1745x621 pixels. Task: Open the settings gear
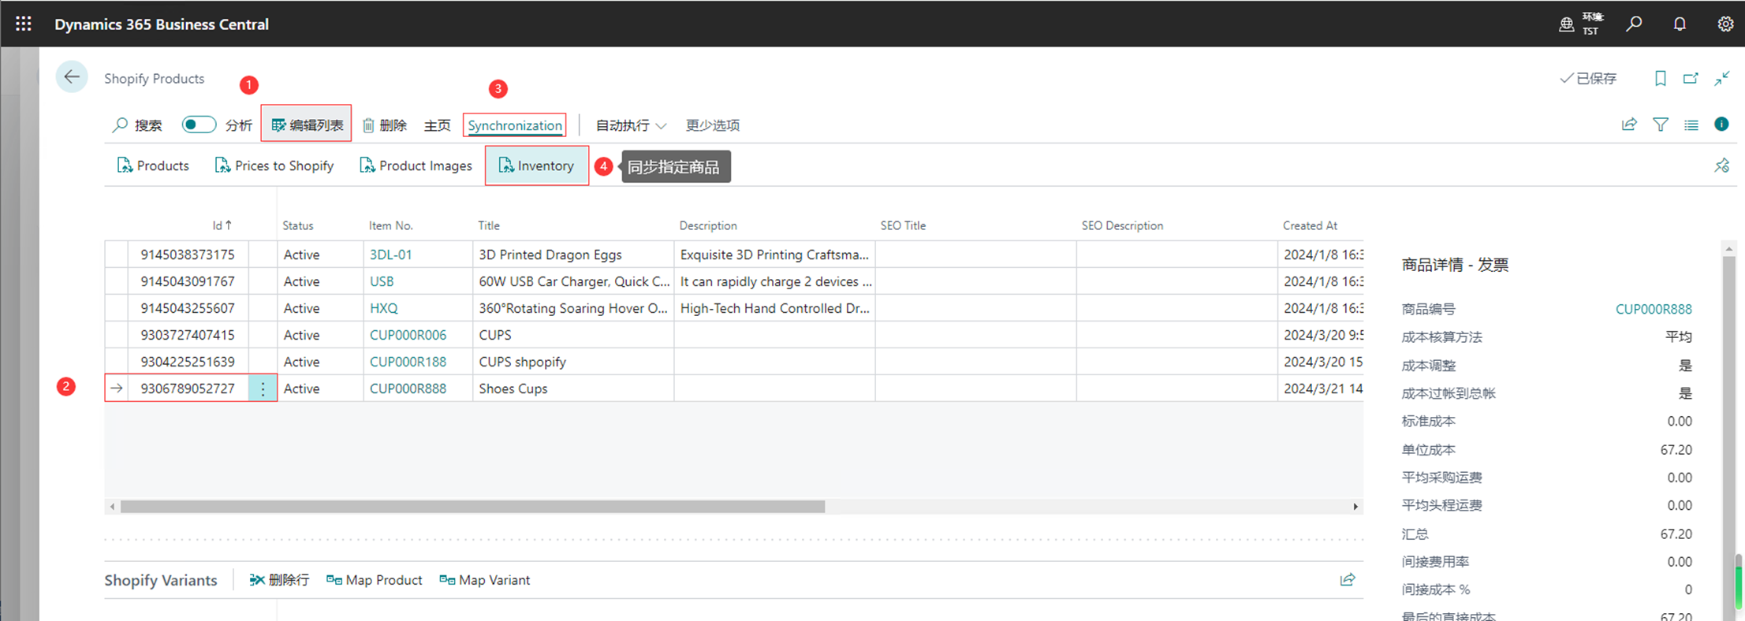click(1725, 24)
